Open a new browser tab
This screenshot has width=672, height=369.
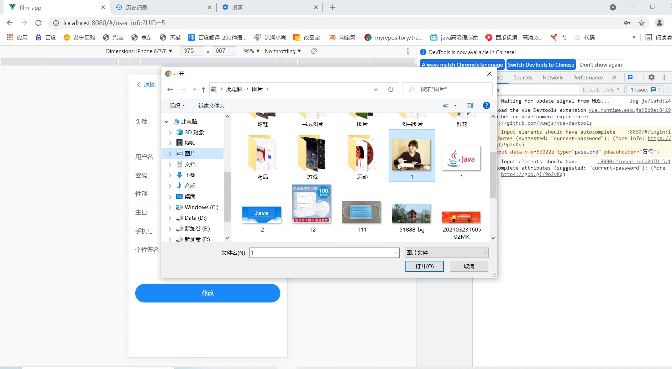point(333,7)
